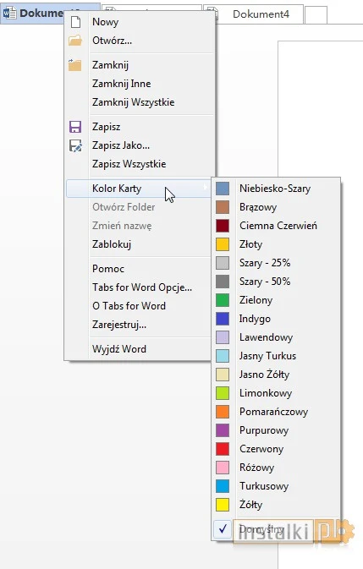Click the Open folder icon

[75, 41]
